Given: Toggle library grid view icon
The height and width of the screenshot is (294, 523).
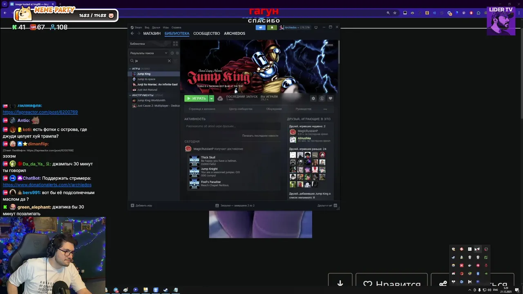Looking at the screenshot, I should [175, 44].
